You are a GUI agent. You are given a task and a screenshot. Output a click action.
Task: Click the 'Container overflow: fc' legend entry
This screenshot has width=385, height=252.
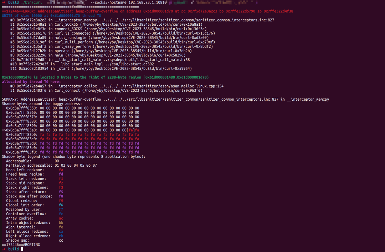[x=34, y=214]
